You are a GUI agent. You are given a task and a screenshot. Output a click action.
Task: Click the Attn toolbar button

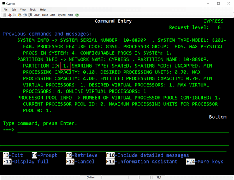[53, 15]
